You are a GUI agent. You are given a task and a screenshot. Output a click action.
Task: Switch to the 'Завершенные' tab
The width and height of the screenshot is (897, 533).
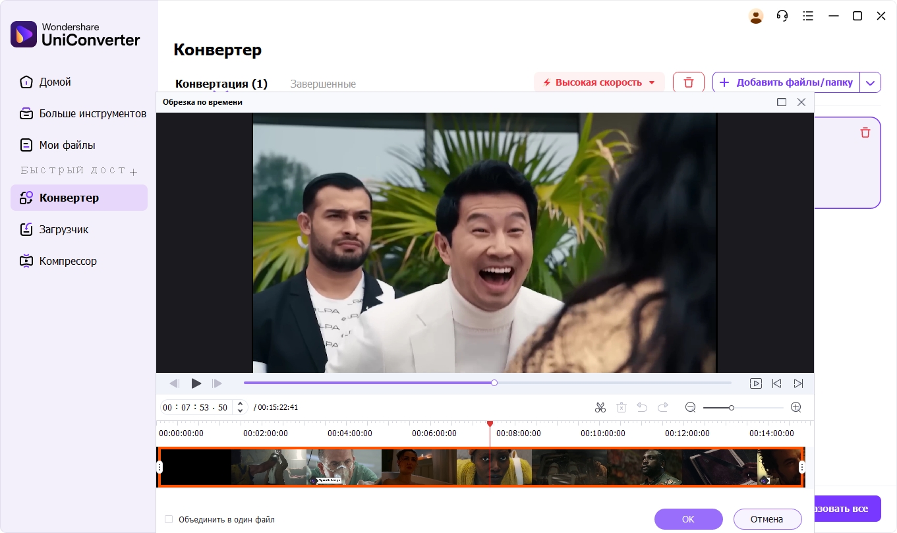323,84
